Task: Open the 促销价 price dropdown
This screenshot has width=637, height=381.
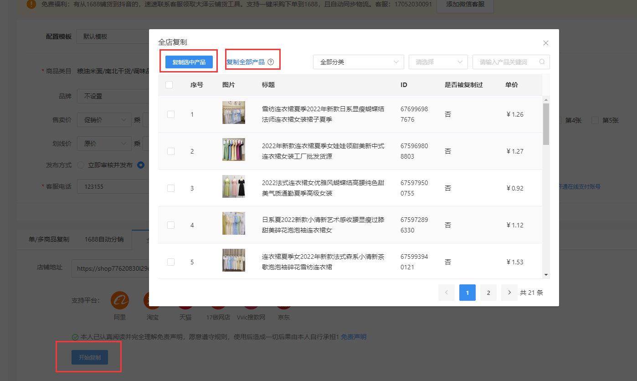Action: (x=104, y=120)
